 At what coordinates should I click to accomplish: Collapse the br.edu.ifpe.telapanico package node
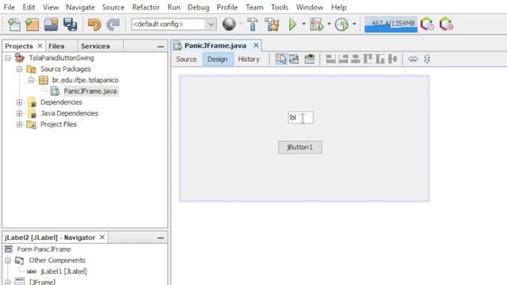click(x=31, y=80)
